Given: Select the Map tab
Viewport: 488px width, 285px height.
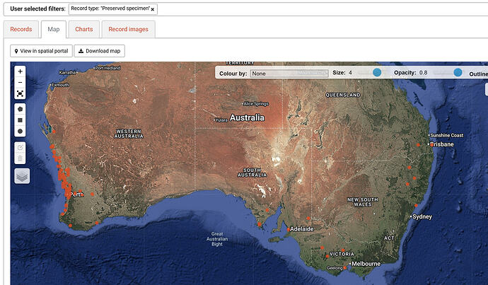Looking at the screenshot, I should (54, 29).
